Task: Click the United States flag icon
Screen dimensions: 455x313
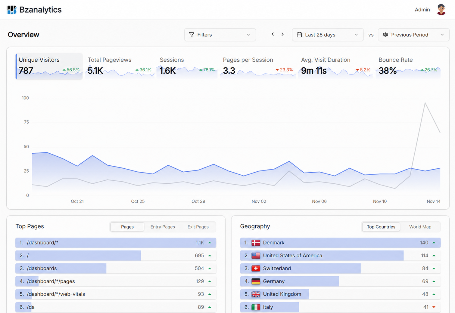Action: click(256, 256)
